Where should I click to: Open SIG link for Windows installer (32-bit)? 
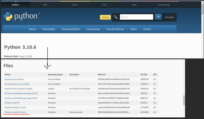[155, 108]
